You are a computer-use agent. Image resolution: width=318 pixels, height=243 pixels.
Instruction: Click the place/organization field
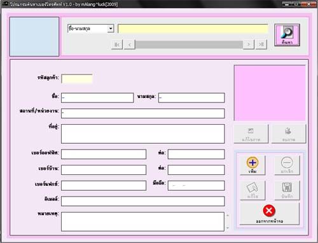tap(143, 113)
